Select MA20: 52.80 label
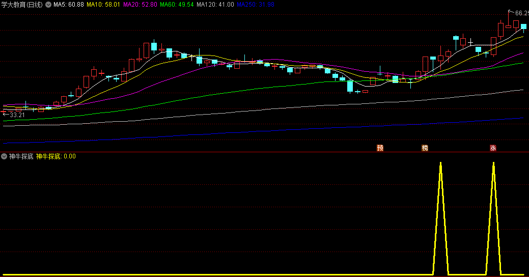Image resolution: width=529 pixels, height=277 pixels. (140, 5)
